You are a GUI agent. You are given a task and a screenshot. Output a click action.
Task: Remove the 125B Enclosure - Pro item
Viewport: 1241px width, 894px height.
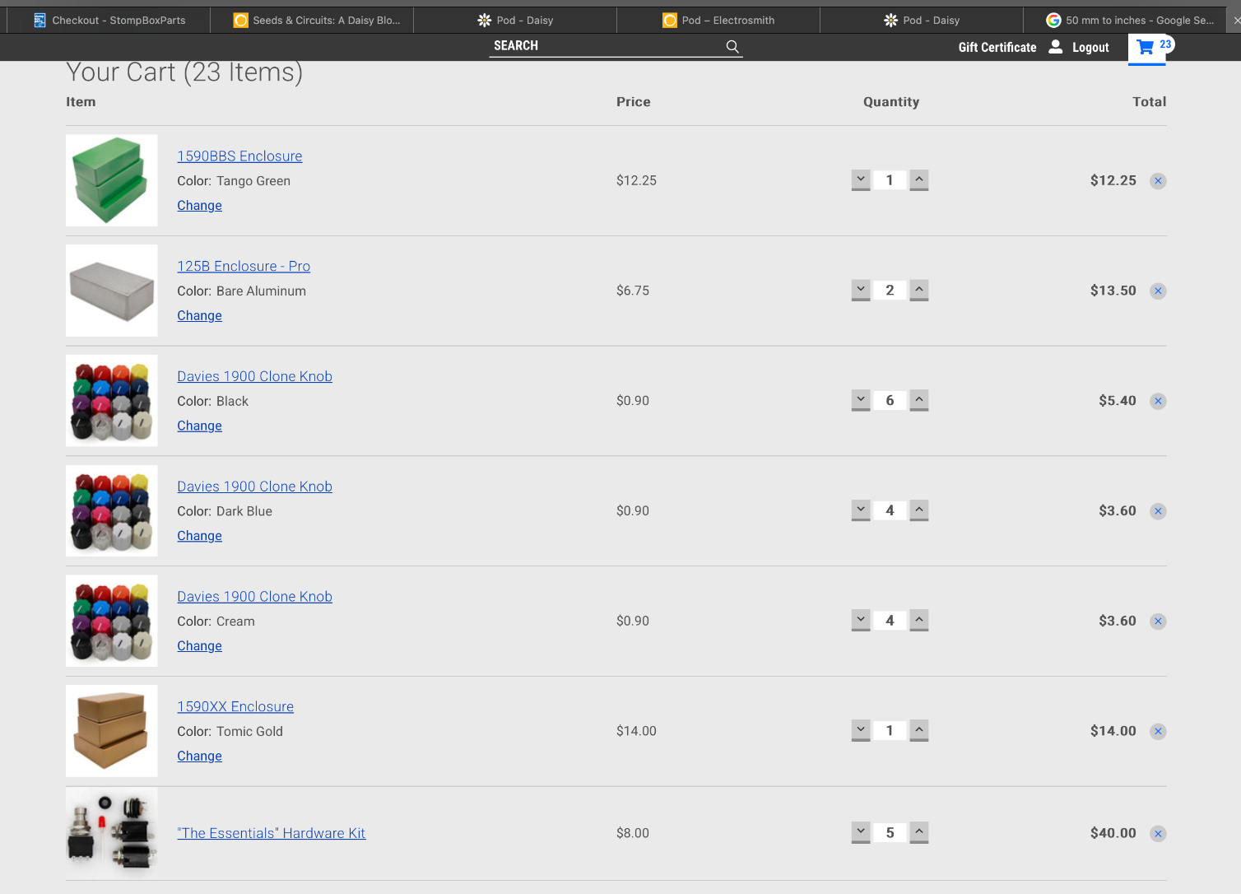point(1158,291)
